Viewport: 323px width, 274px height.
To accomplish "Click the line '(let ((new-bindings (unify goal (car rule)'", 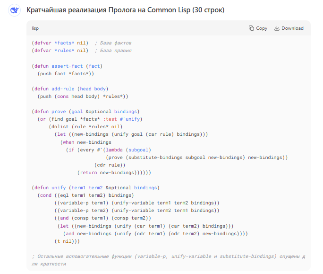I will 131,134.
